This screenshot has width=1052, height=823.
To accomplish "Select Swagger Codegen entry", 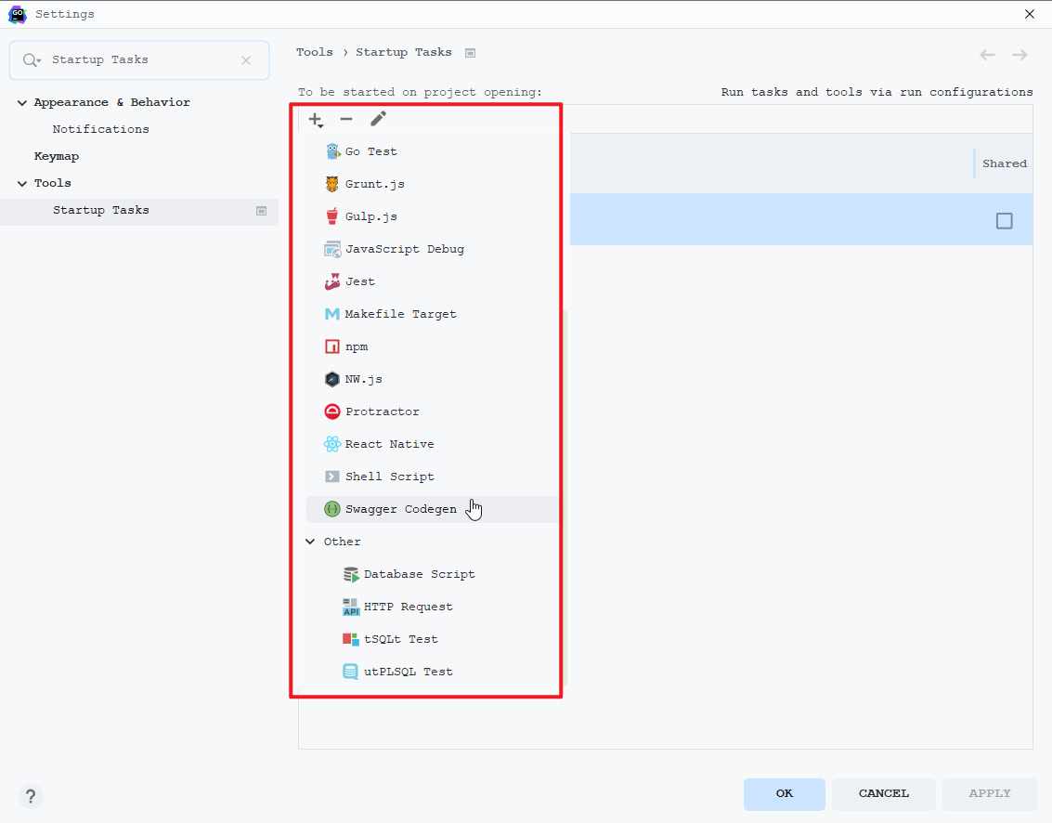I will click(432, 510).
